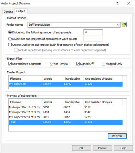Screen dimensions: 135x153
Task: Click the number of sub-projects field
Action: 93,32
